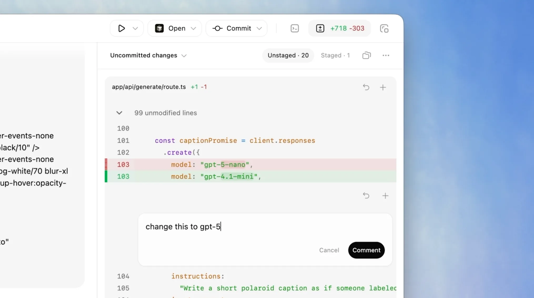
Task: Cancel the 'change this to gpt-5' comment
Action: click(x=329, y=250)
